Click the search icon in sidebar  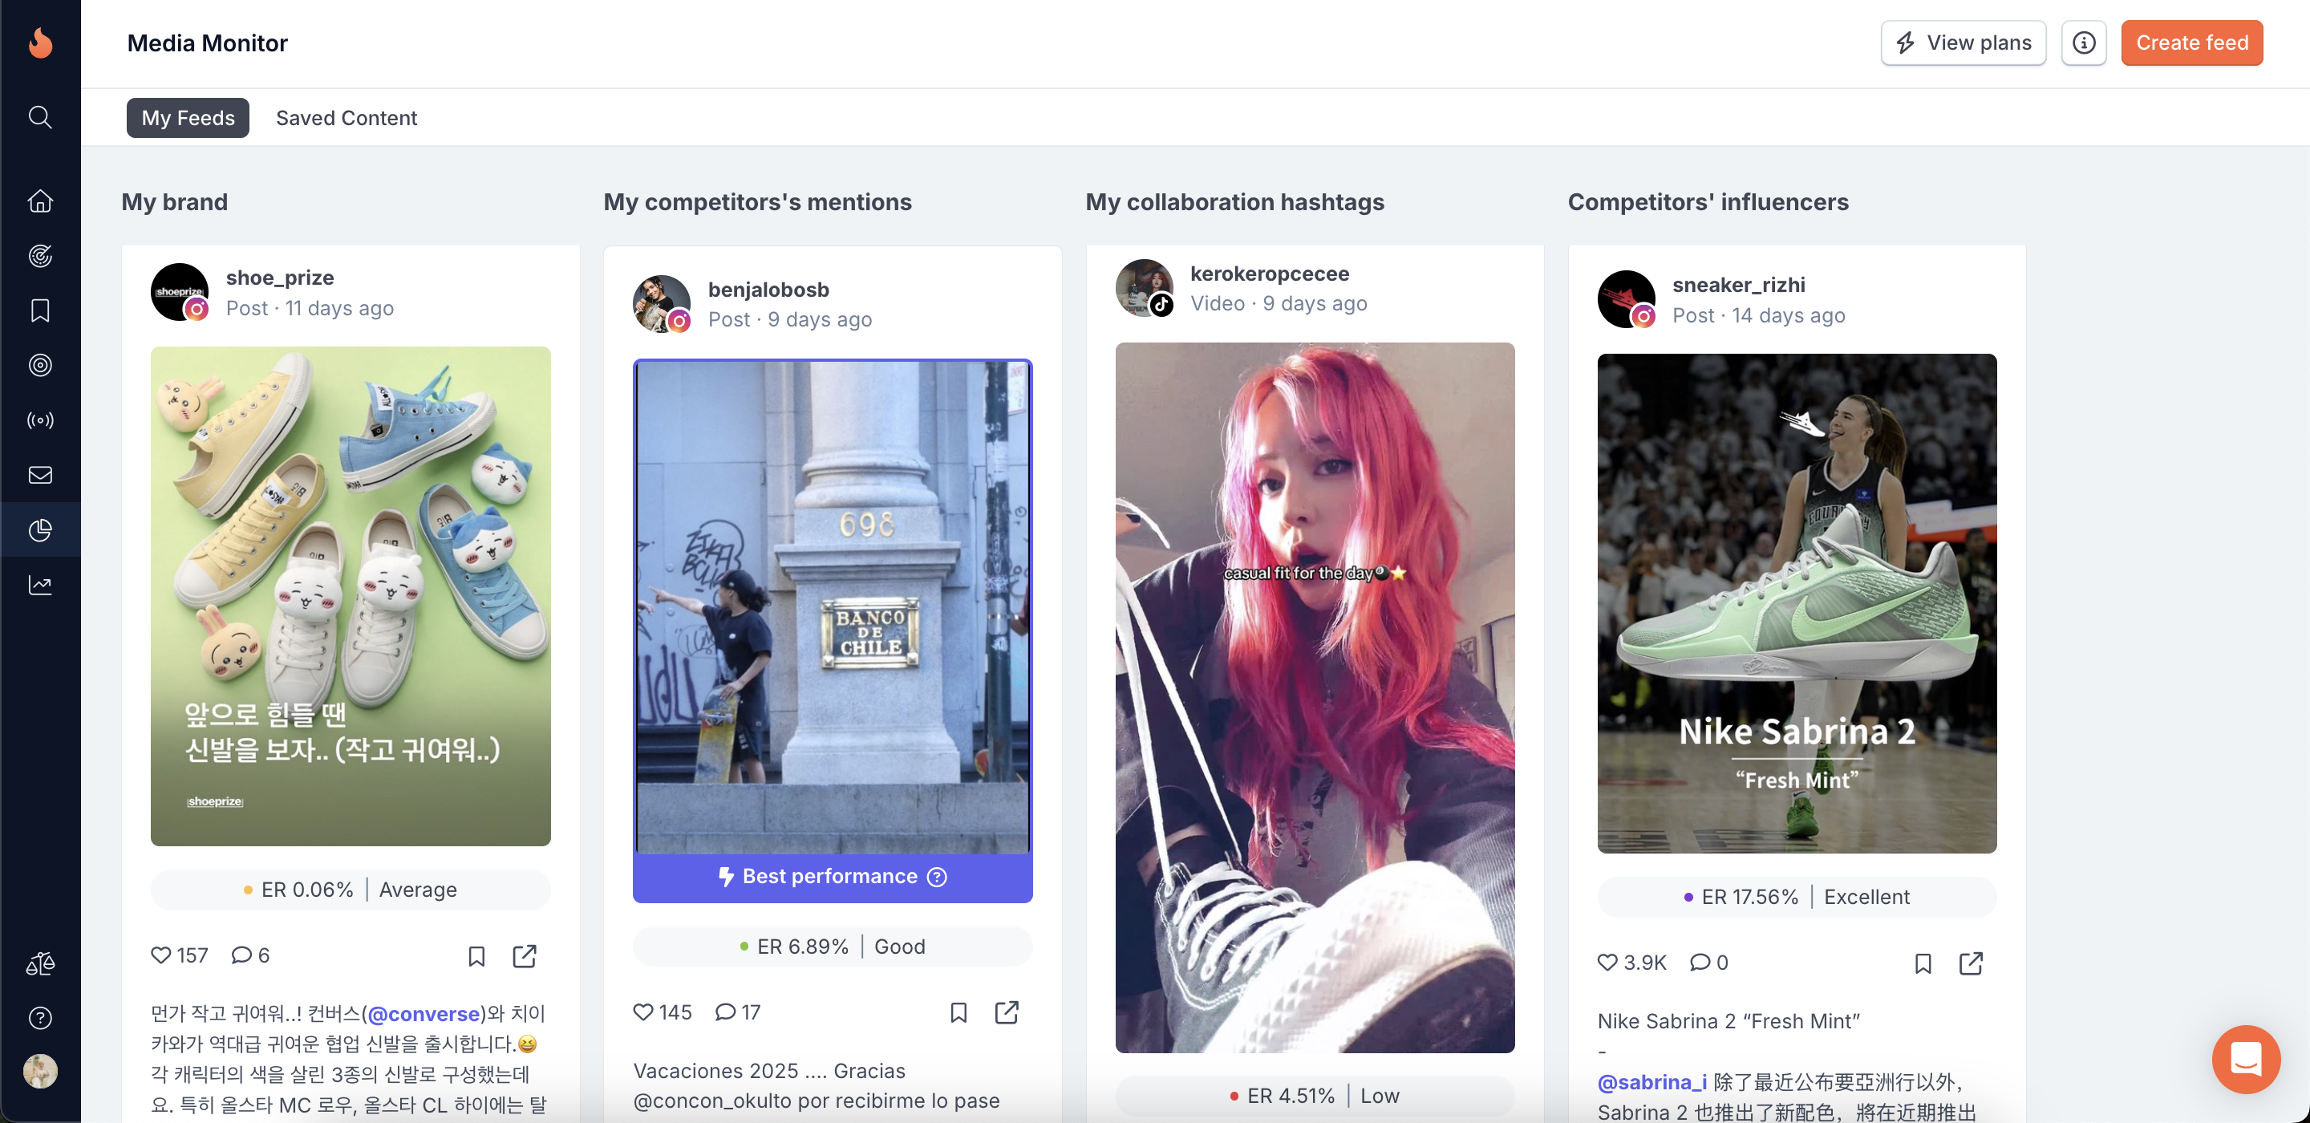click(40, 116)
